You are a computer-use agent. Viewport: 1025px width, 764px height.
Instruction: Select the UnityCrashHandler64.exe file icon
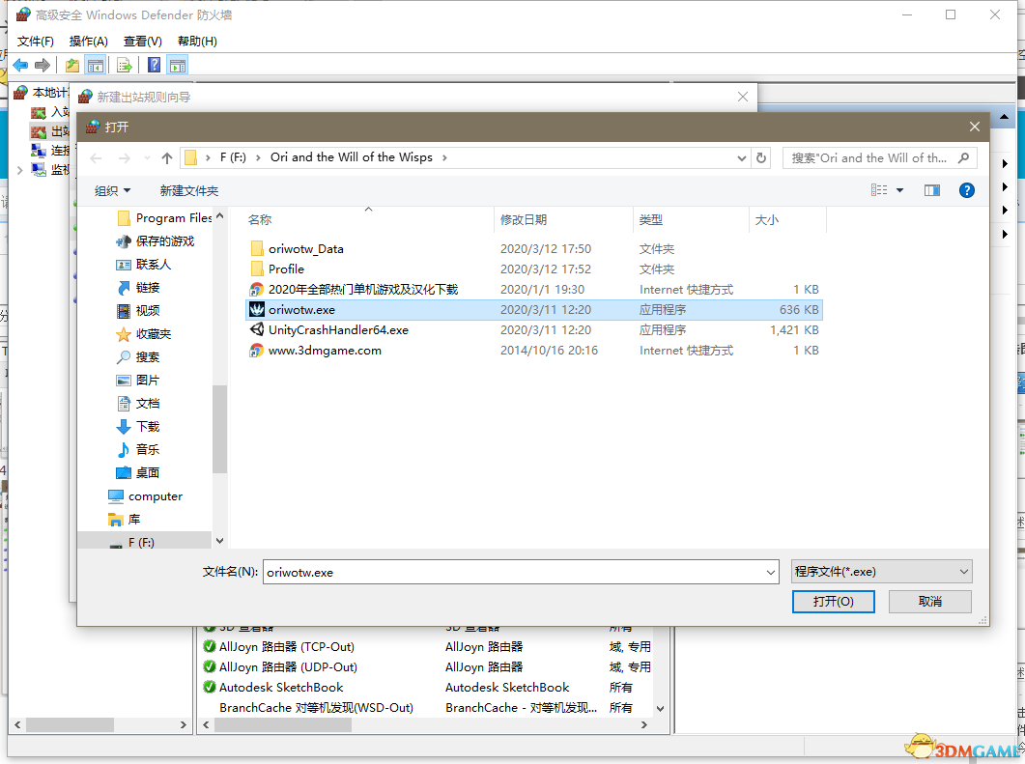coord(257,329)
